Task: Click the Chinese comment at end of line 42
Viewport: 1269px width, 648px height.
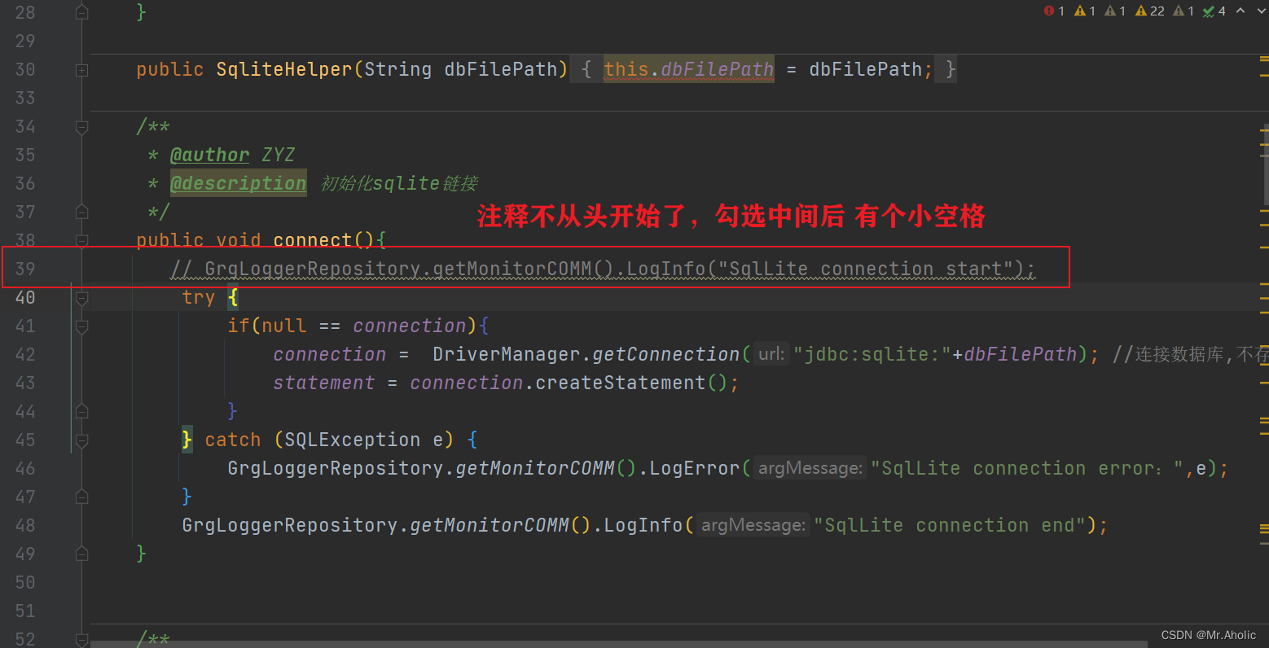Action: (x=1191, y=354)
